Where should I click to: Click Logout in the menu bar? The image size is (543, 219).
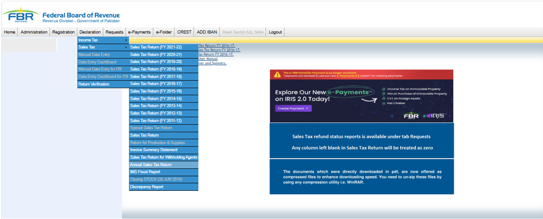click(276, 32)
